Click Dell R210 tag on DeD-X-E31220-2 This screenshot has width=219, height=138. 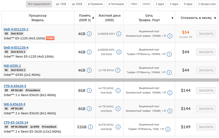(x=17, y=34)
